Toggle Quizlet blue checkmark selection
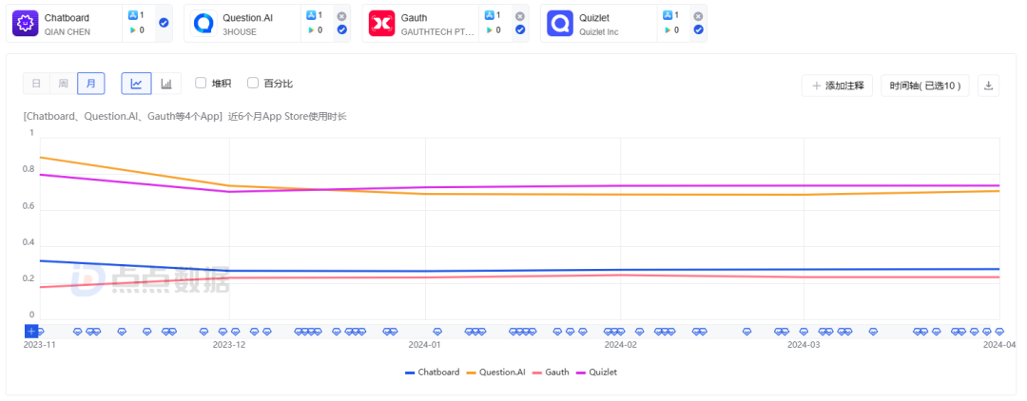The height and width of the screenshot is (401, 1027). point(698,29)
